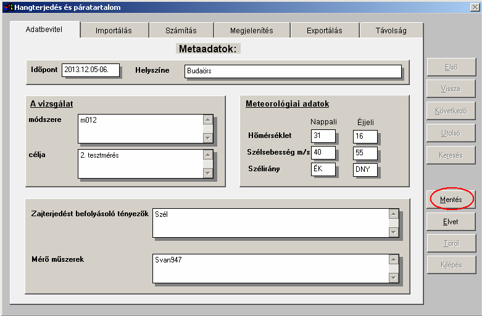Click the Kilépés button

point(451,265)
